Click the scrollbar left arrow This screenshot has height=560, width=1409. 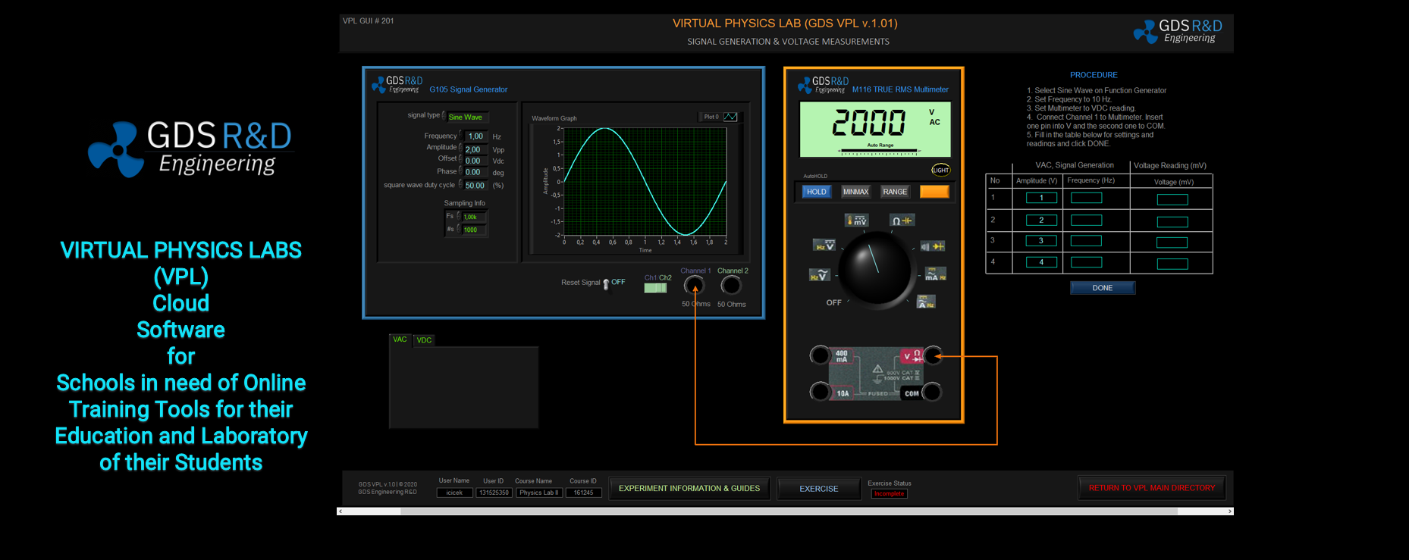click(x=340, y=512)
